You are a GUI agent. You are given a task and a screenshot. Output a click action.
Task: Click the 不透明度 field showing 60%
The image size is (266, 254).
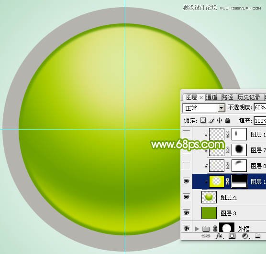pyautogui.click(x=260, y=107)
